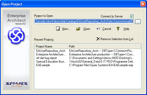Click the Project to Open connection string field
Image resolution: width=147 pixels, height=95 pixels.
84,21
